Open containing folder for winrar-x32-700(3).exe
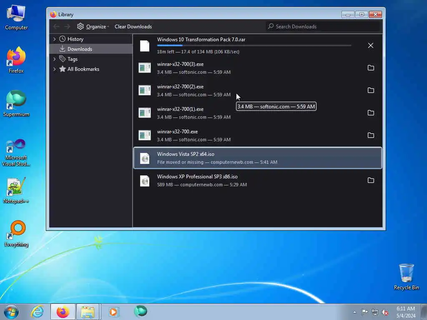This screenshot has height=320, width=427. pos(371,68)
